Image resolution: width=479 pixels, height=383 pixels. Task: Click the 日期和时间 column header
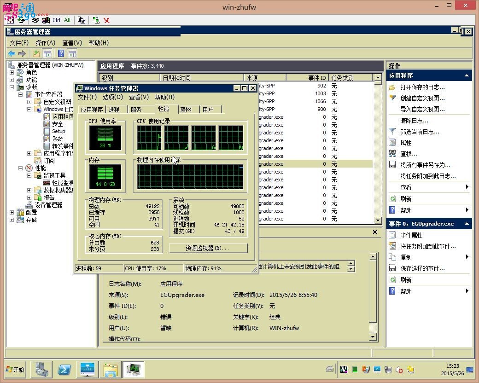click(x=202, y=78)
